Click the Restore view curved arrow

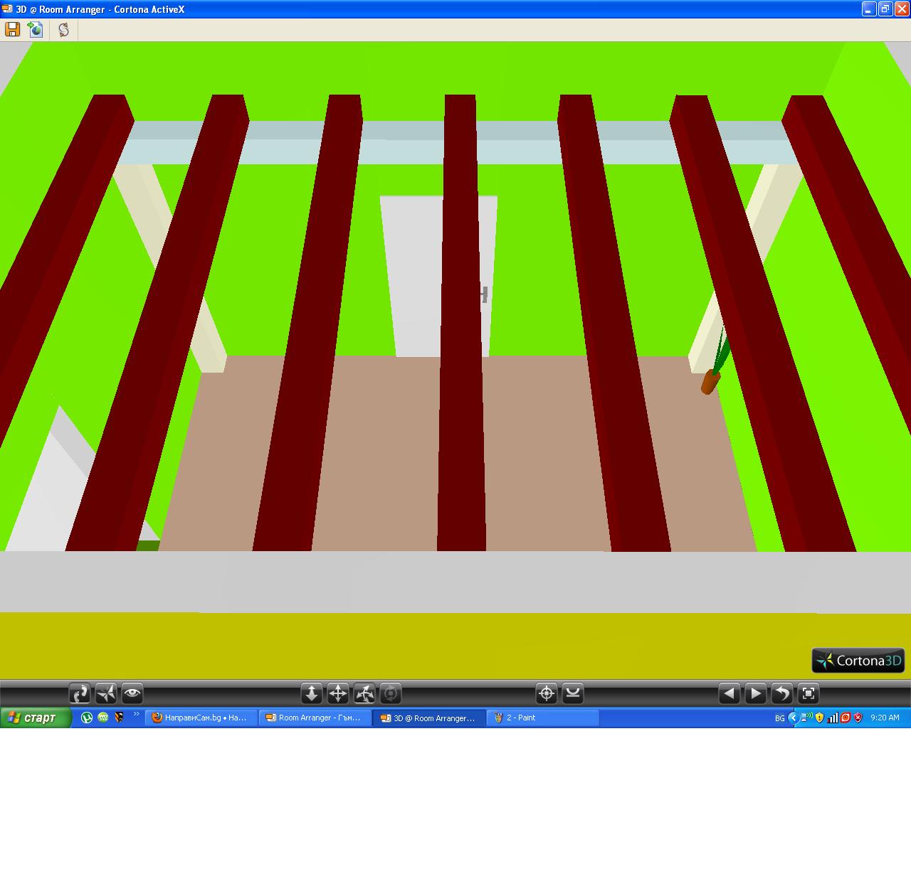pos(782,693)
